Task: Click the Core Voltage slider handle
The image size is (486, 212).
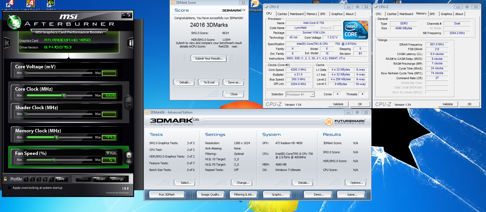Action: (x=26, y=73)
